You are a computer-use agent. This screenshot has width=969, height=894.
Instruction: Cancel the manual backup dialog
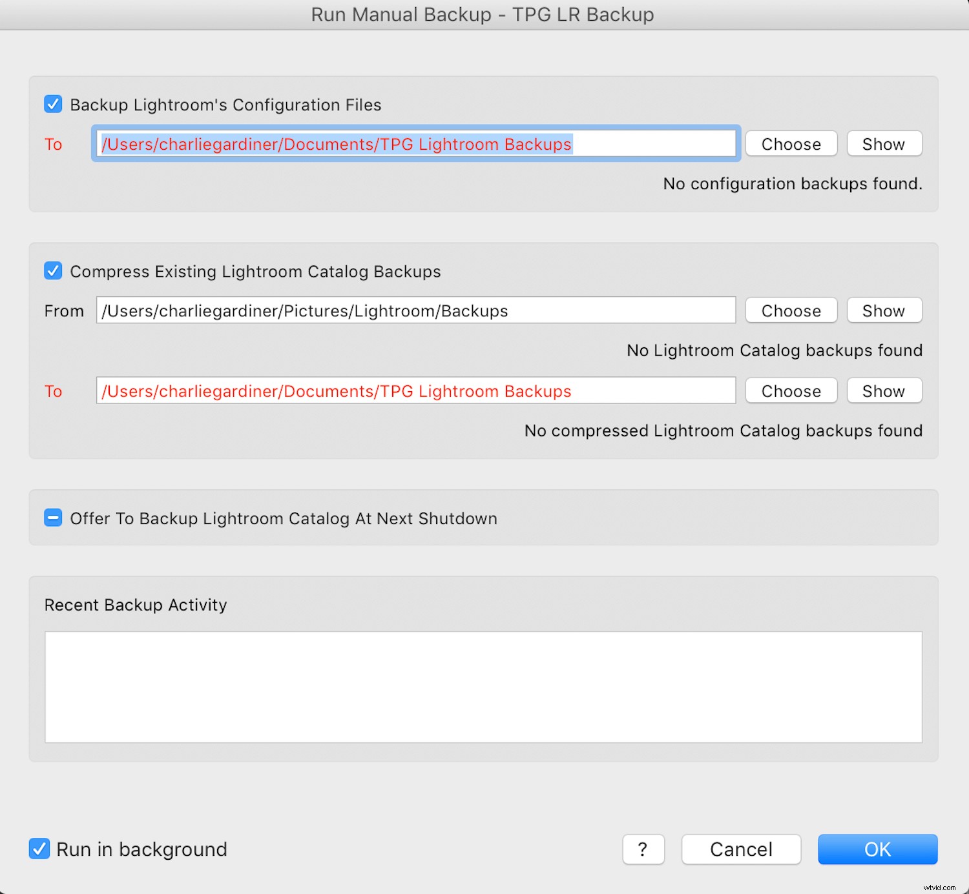point(741,849)
